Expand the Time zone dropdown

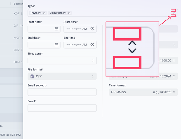click(93, 61)
